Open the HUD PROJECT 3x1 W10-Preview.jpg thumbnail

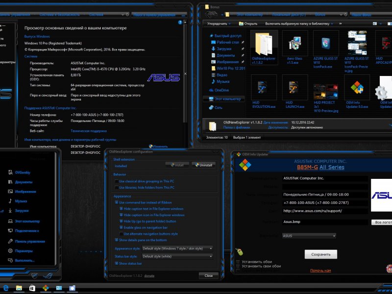326,92
